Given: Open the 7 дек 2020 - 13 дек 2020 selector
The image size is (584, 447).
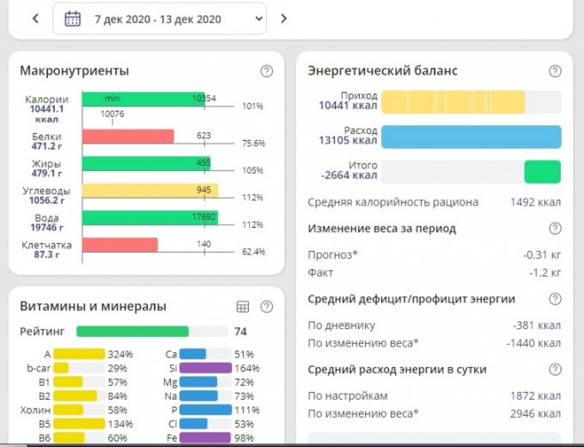Looking at the screenshot, I should coord(159,19).
